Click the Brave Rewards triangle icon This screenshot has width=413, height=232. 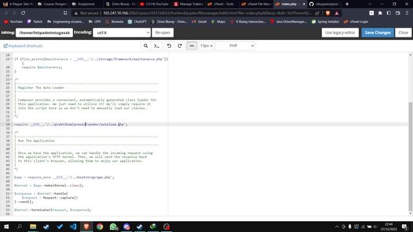pos(337,13)
